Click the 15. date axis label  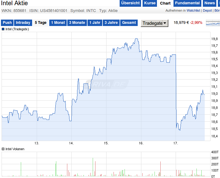(106, 143)
